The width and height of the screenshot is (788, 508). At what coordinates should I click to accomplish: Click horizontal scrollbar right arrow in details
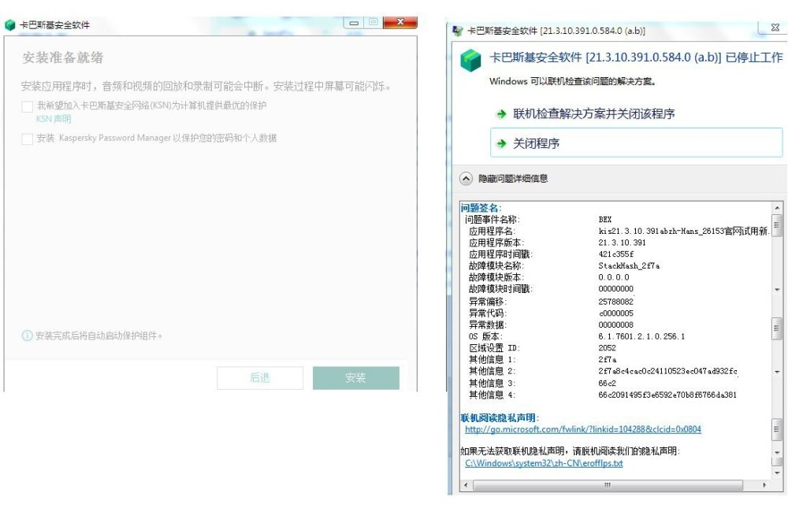coord(765,485)
